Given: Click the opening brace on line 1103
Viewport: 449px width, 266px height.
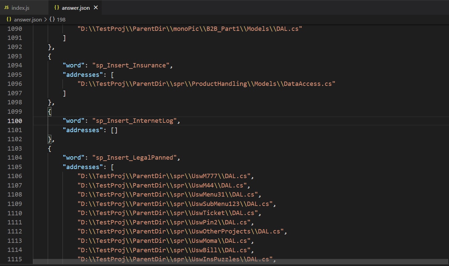Looking at the screenshot, I should (x=50, y=148).
